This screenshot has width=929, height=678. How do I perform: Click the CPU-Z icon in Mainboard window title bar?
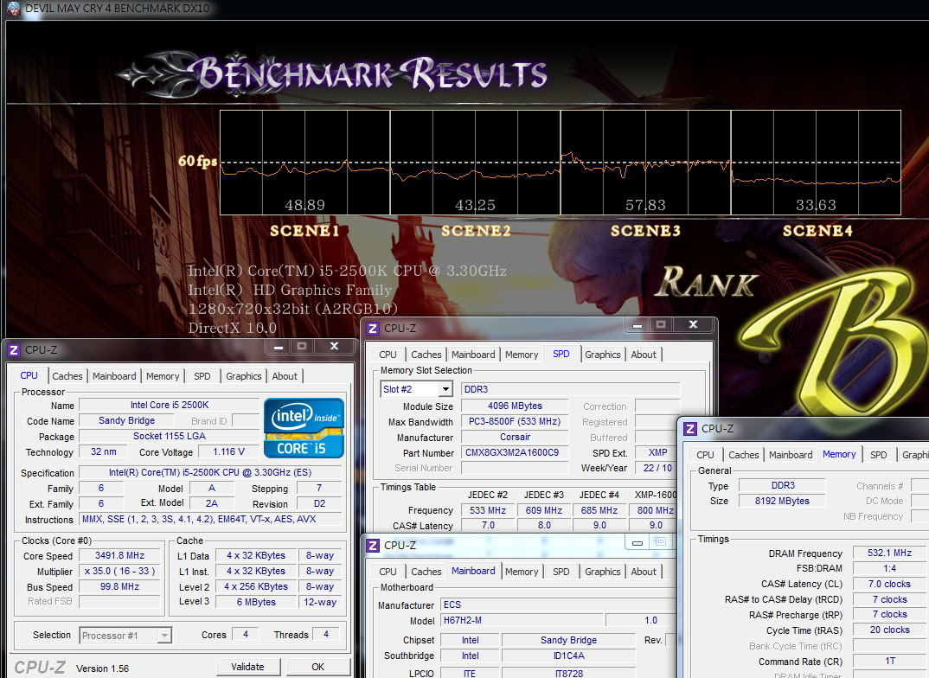point(373,546)
